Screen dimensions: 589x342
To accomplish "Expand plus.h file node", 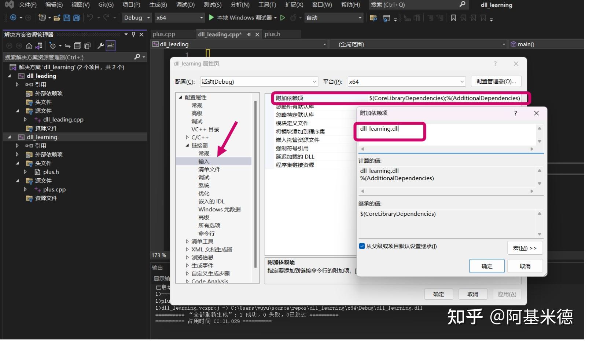I will [x=25, y=172].
